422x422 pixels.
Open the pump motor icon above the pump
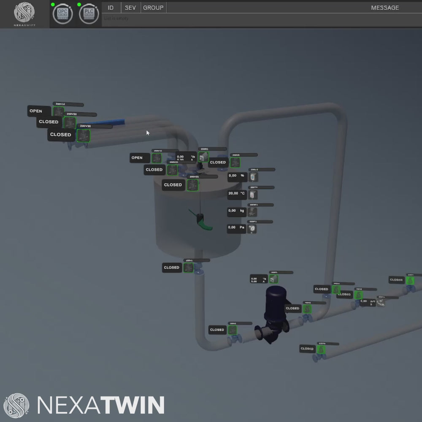tap(273, 279)
